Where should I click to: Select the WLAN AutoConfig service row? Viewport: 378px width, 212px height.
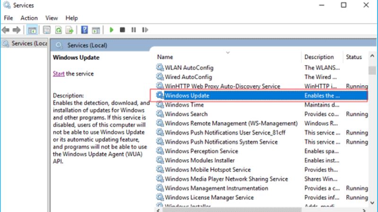point(262,68)
